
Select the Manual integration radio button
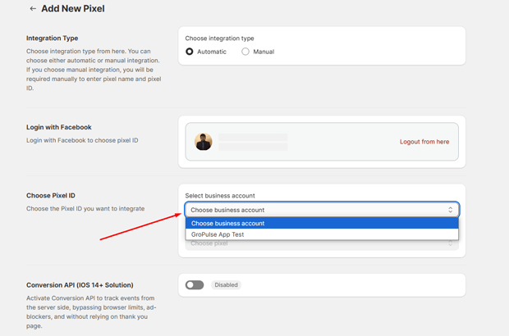click(245, 52)
